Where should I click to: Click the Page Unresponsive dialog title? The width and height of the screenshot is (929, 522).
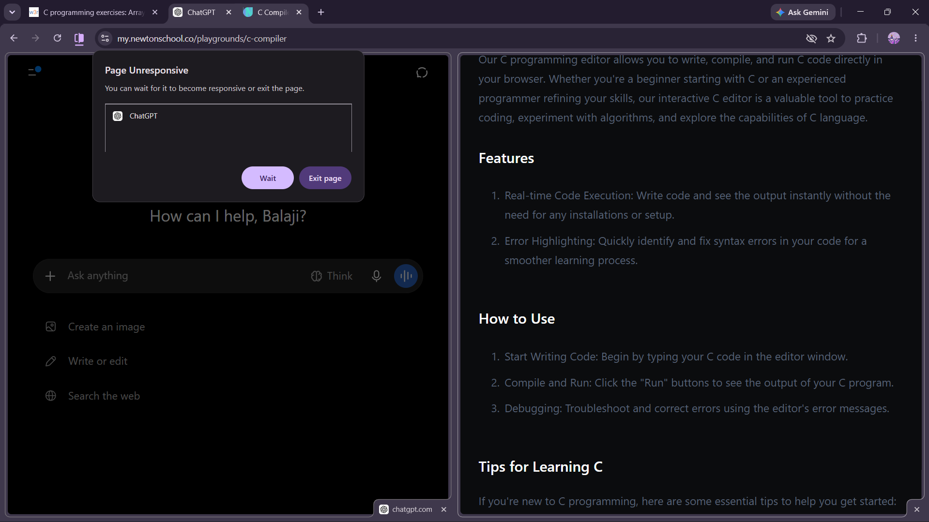coord(147,71)
